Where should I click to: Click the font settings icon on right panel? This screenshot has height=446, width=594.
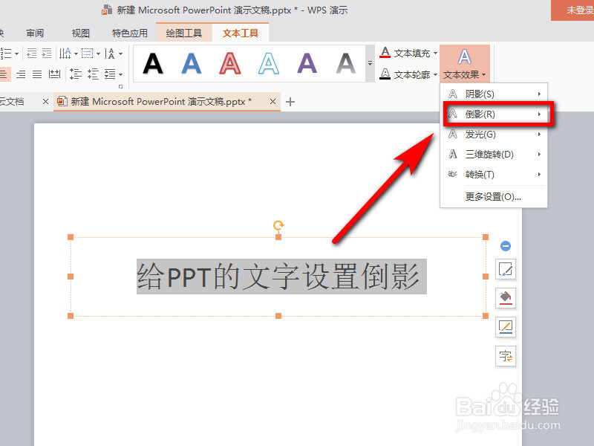point(506,356)
